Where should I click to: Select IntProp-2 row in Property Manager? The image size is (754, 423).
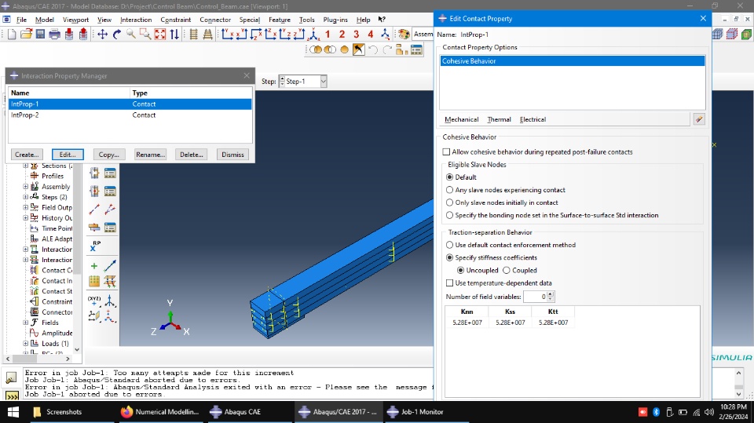click(x=130, y=115)
